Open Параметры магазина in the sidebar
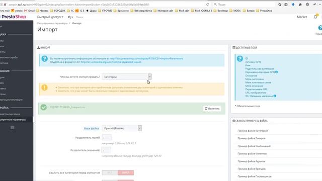Screen dimensions: 322x181 click(10, 114)
